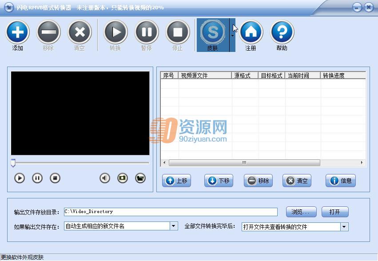Click the 添加 add file icon
Viewport: 378px width, 261px height.
(18, 32)
